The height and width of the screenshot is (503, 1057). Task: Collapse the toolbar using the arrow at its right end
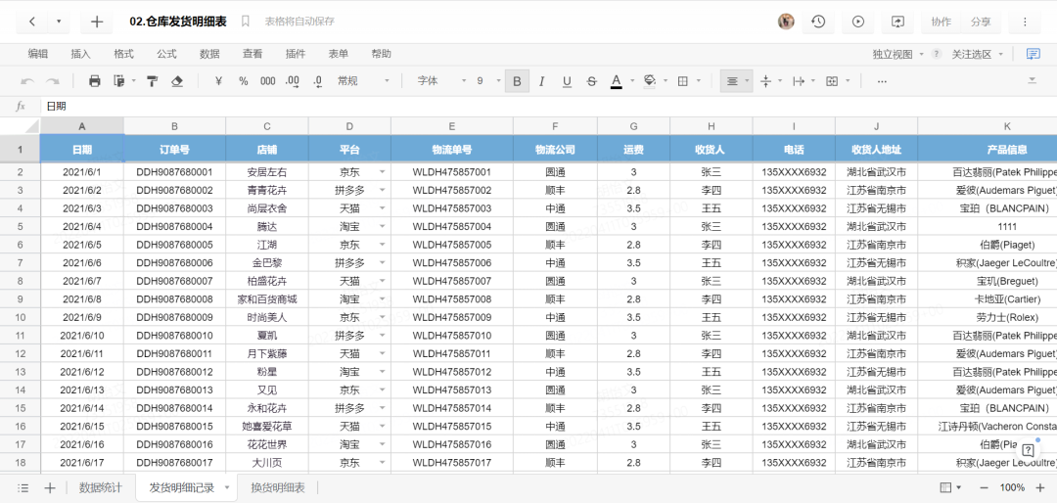coord(1032,80)
